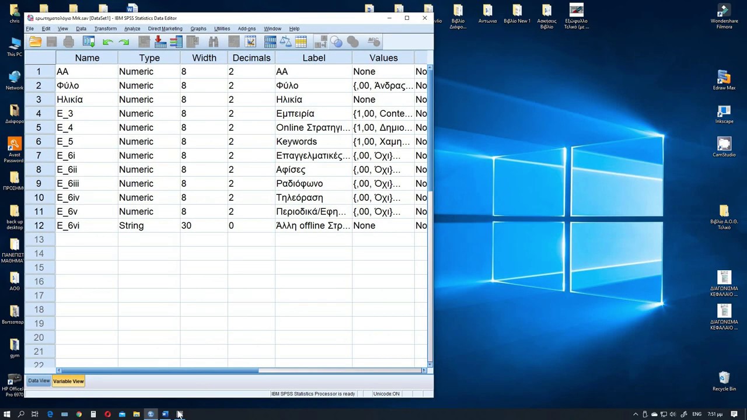Select row number 5 header

point(40,127)
